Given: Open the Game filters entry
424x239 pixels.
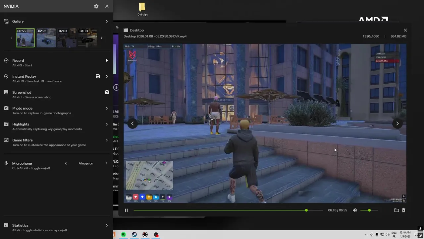Looking at the screenshot, I should click(x=56, y=142).
